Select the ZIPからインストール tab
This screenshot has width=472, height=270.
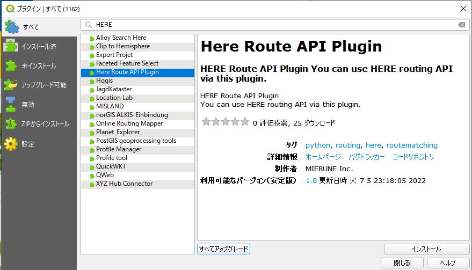(x=39, y=123)
